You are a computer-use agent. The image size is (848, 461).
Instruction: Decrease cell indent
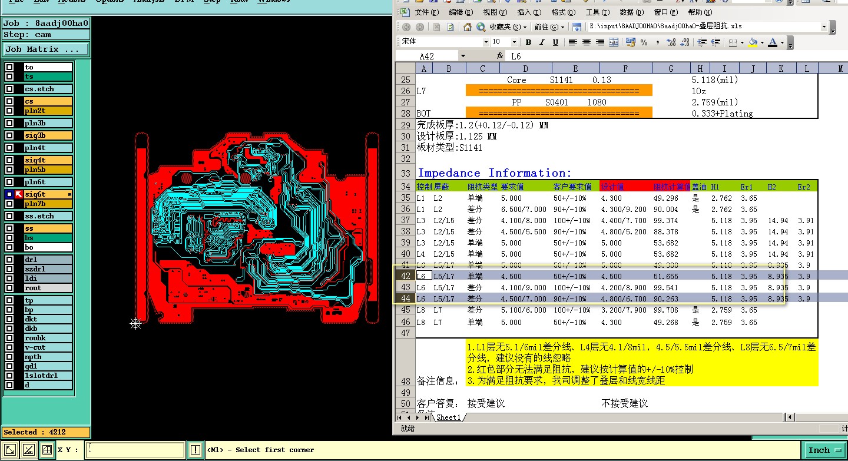702,42
